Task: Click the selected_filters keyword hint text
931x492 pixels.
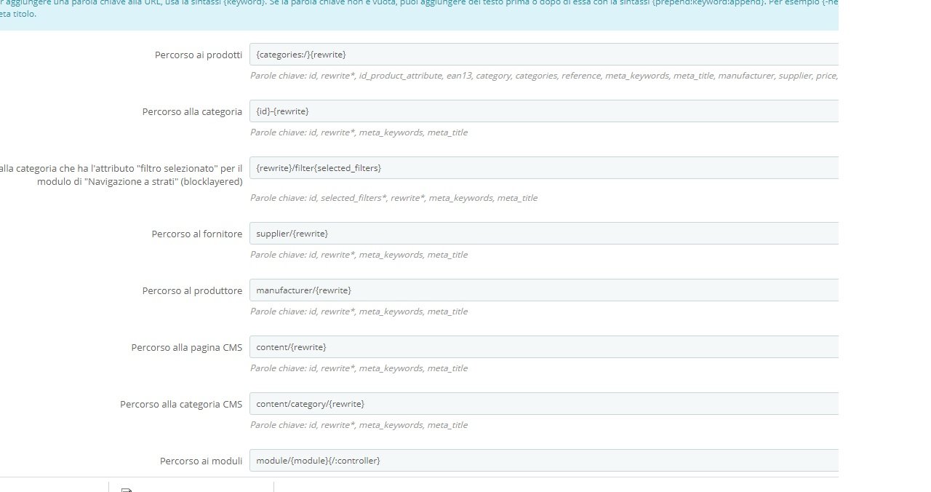Action: [393, 198]
